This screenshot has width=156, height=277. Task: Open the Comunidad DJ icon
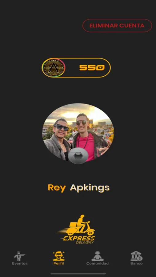point(98,256)
